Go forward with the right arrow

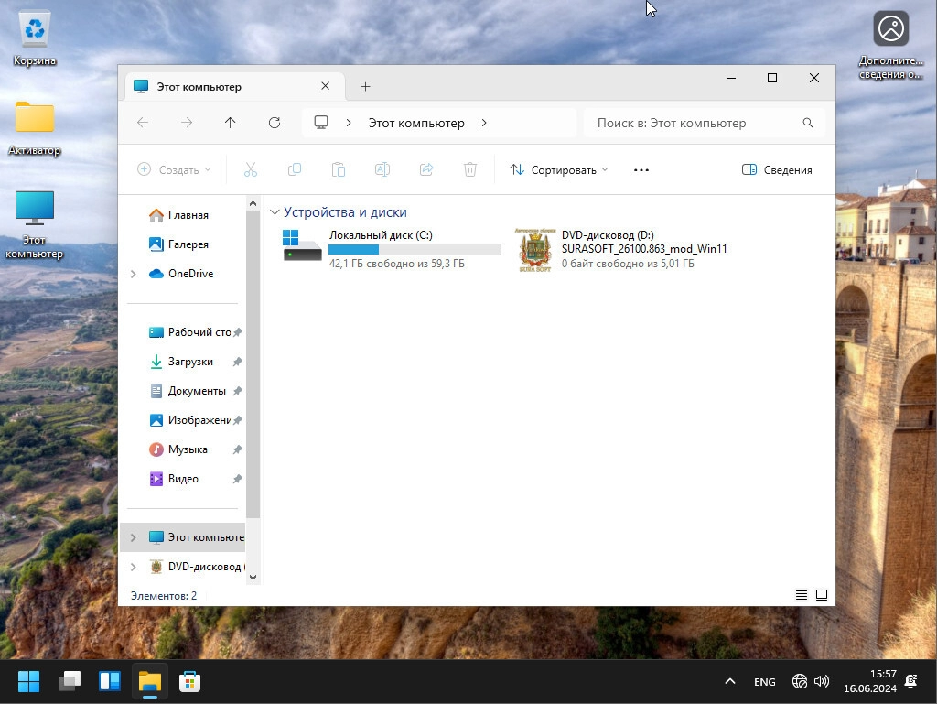click(x=187, y=123)
